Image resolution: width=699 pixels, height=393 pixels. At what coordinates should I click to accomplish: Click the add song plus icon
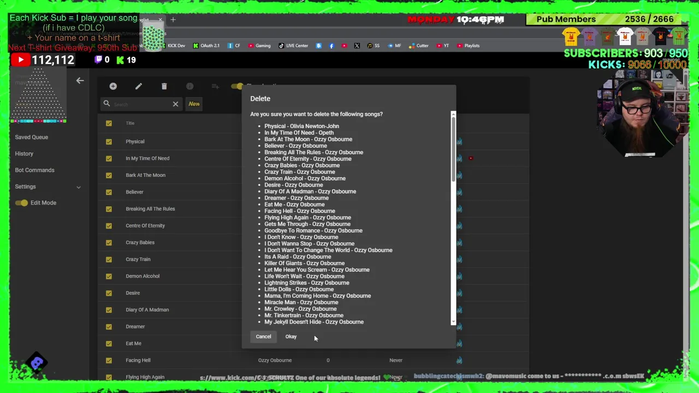click(113, 86)
